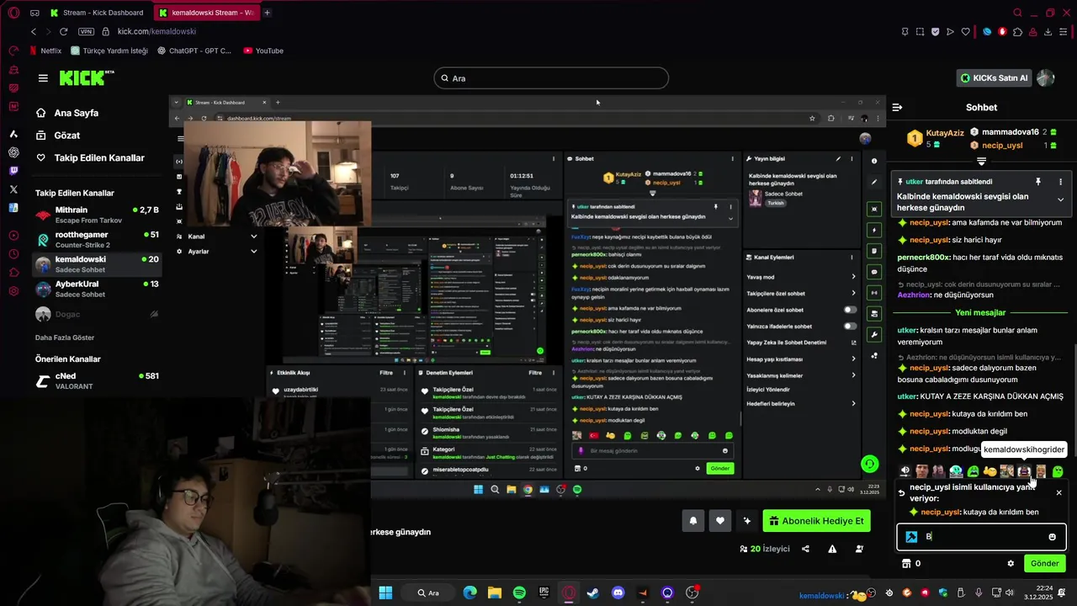The image size is (1077, 606).
Task: Open the pinned message options menu
Action: click(1060, 182)
